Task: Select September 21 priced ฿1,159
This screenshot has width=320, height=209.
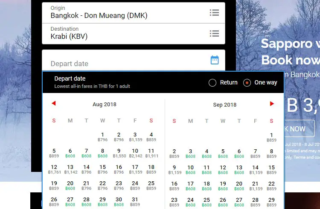Action: (x=255, y=186)
